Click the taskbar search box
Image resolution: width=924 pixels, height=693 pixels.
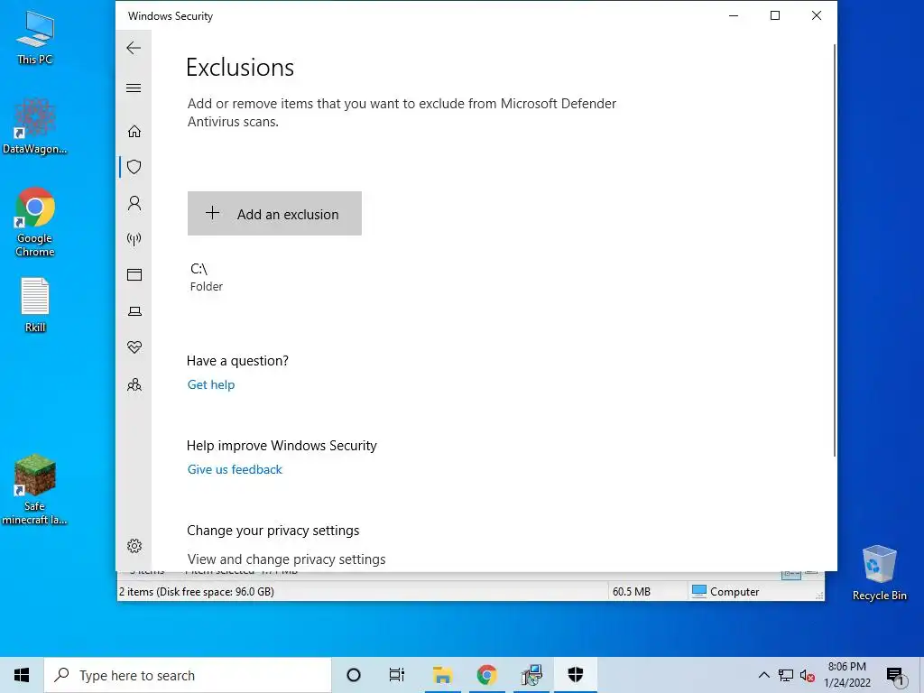(188, 675)
